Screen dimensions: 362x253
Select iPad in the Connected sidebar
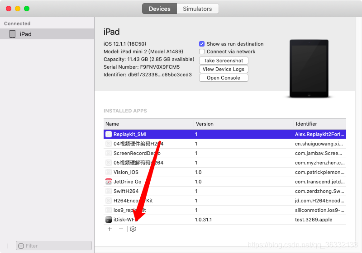pos(47,34)
